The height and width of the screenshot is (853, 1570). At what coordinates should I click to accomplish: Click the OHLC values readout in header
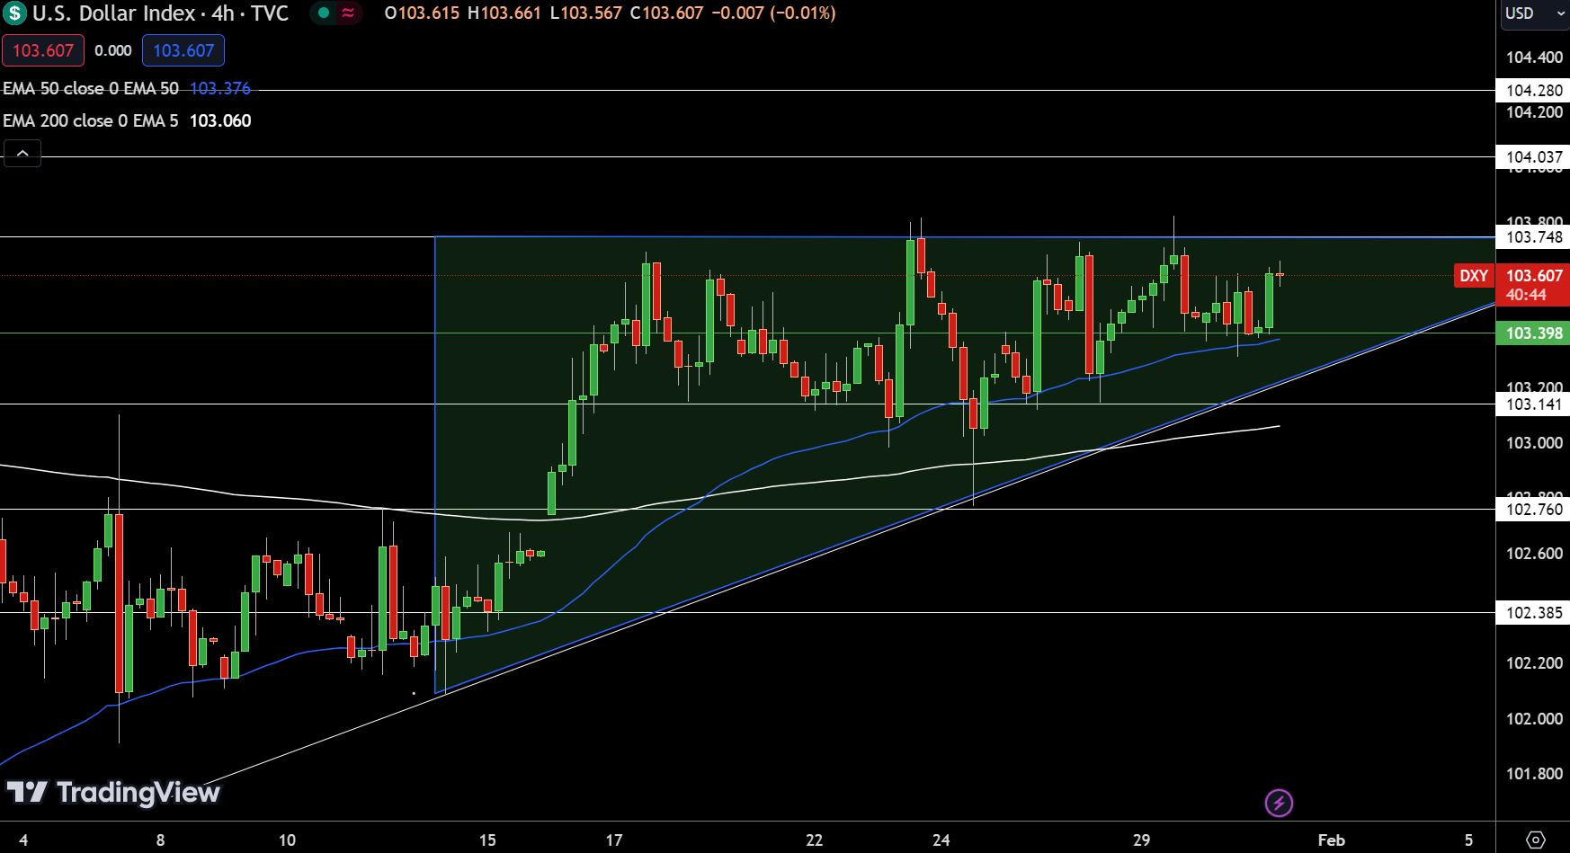pos(610,13)
